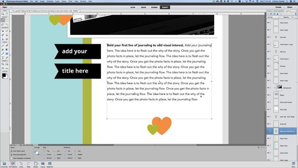Hide the 'add your' text layer
Viewport: 298px width, 168px height.
(x=268, y=52)
